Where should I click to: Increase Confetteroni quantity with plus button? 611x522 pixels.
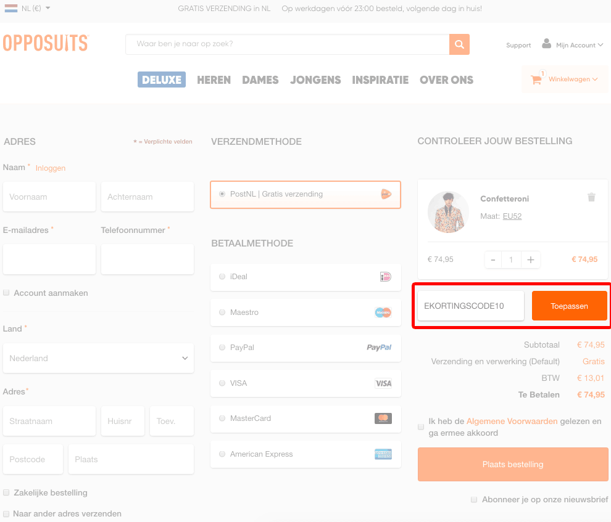[530, 260]
